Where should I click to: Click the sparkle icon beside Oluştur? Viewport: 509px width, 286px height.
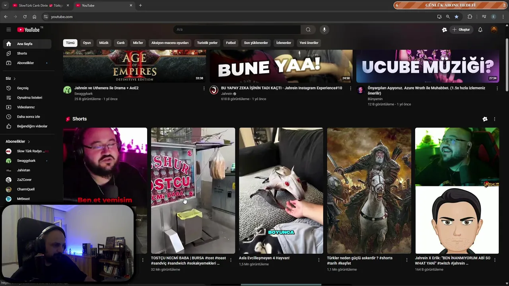pyautogui.click(x=444, y=29)
